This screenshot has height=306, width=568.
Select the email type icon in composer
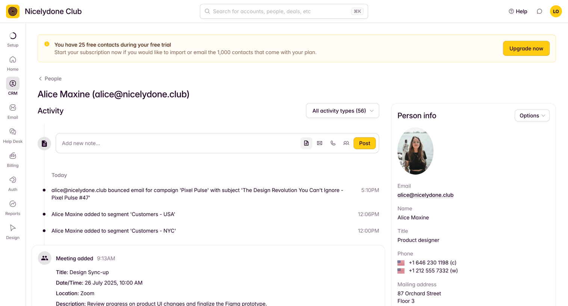pyautogui.click(x=320, y=143)
